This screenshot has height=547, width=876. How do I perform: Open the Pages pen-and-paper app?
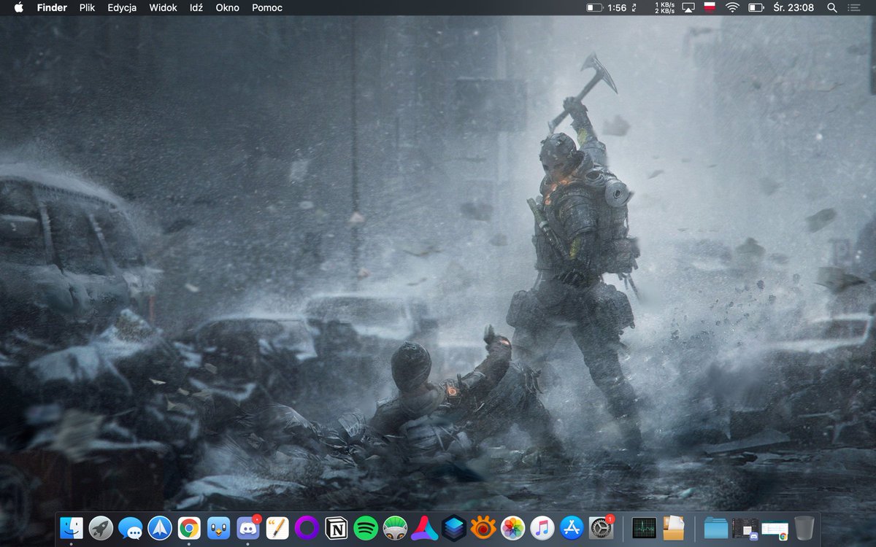click(277, 527)
